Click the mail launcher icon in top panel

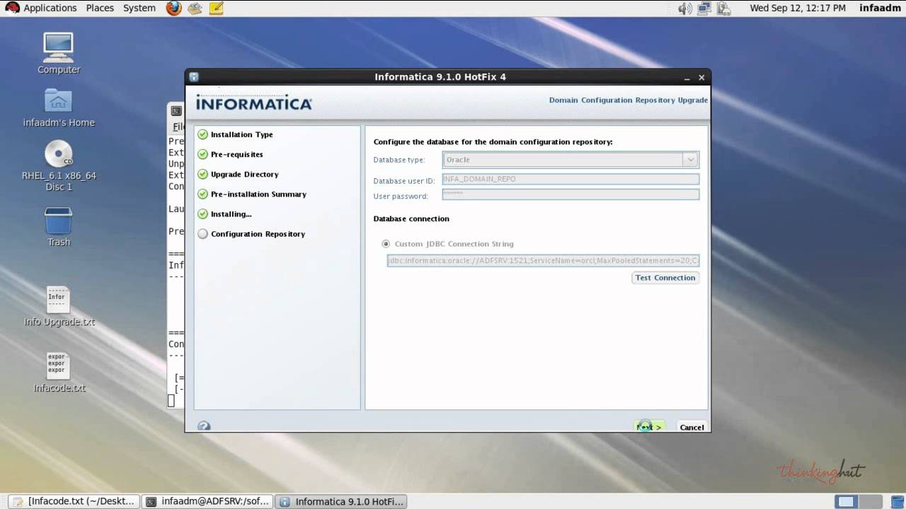[x=195, y=8]
